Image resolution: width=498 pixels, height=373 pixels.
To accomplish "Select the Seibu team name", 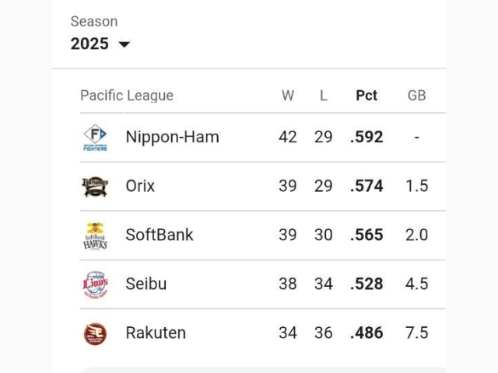I will (x=146, y=284).
